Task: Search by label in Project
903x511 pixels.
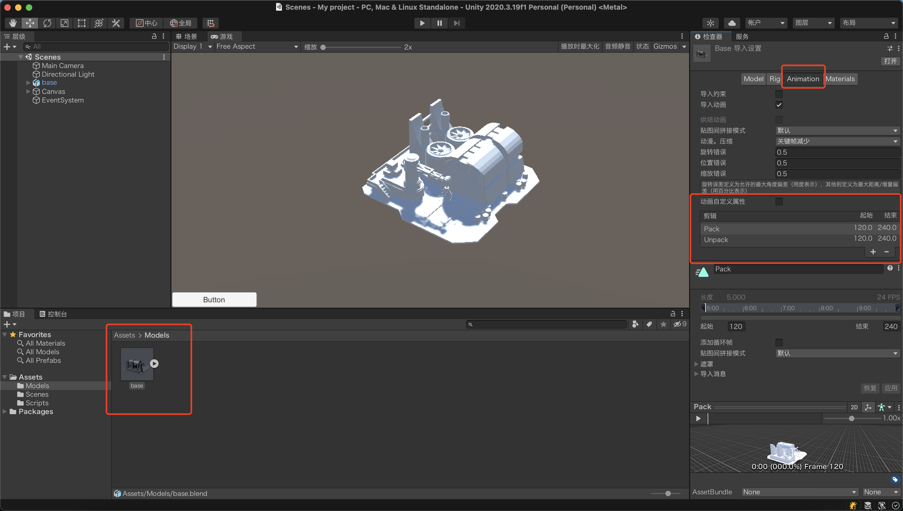Action: click(x=649, y=324)
